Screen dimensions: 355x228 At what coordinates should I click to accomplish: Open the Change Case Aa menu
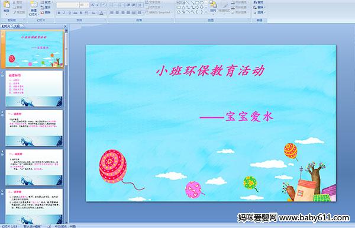coord(93,13)
